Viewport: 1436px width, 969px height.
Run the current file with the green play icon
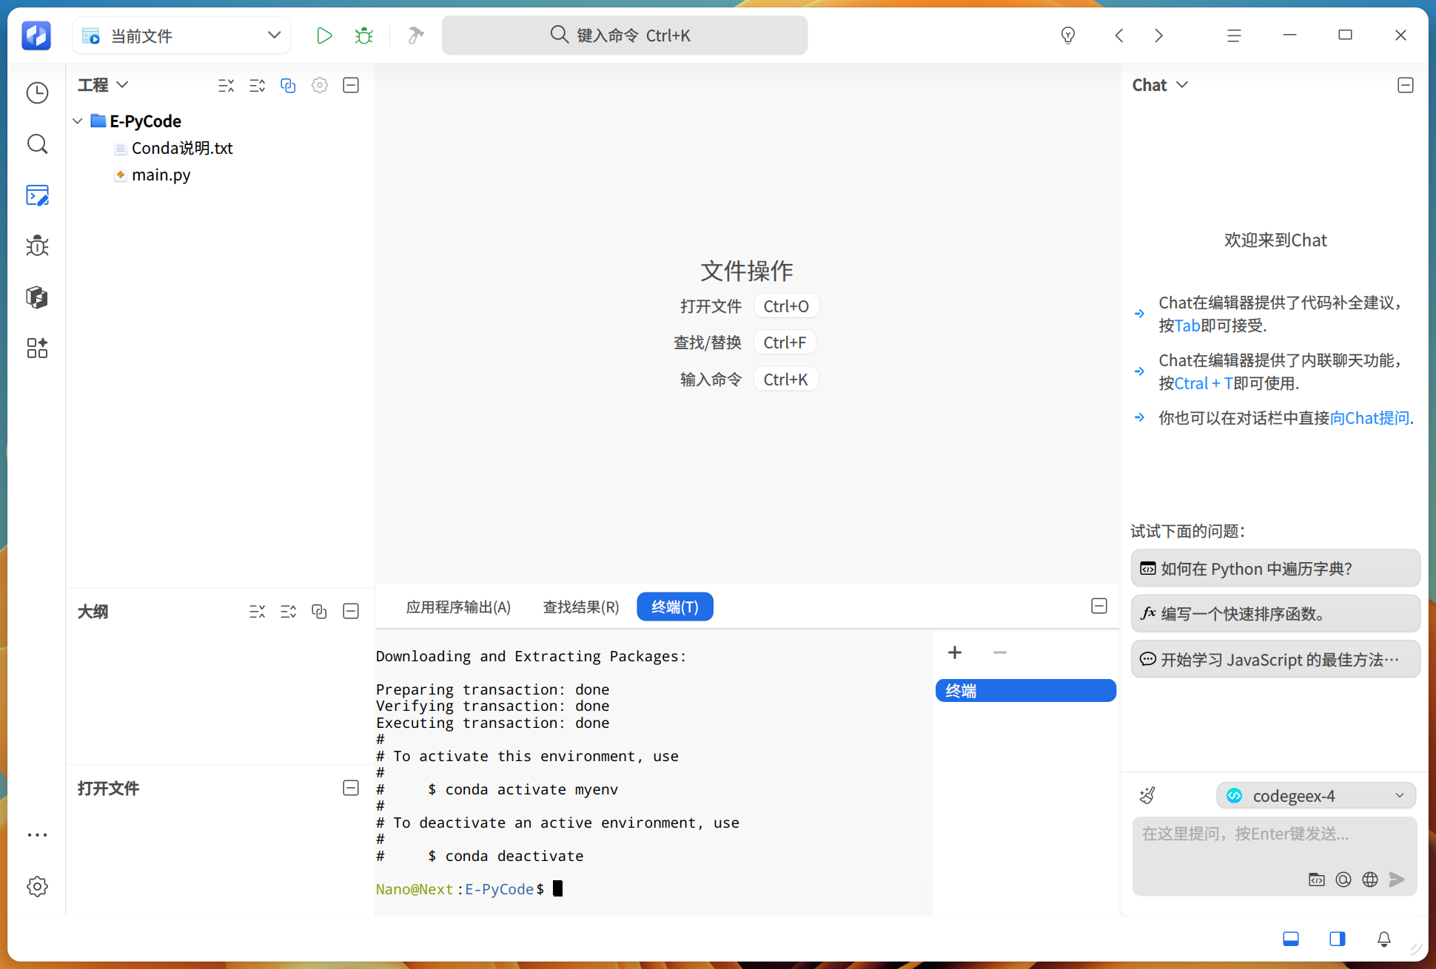pos(323,36)
